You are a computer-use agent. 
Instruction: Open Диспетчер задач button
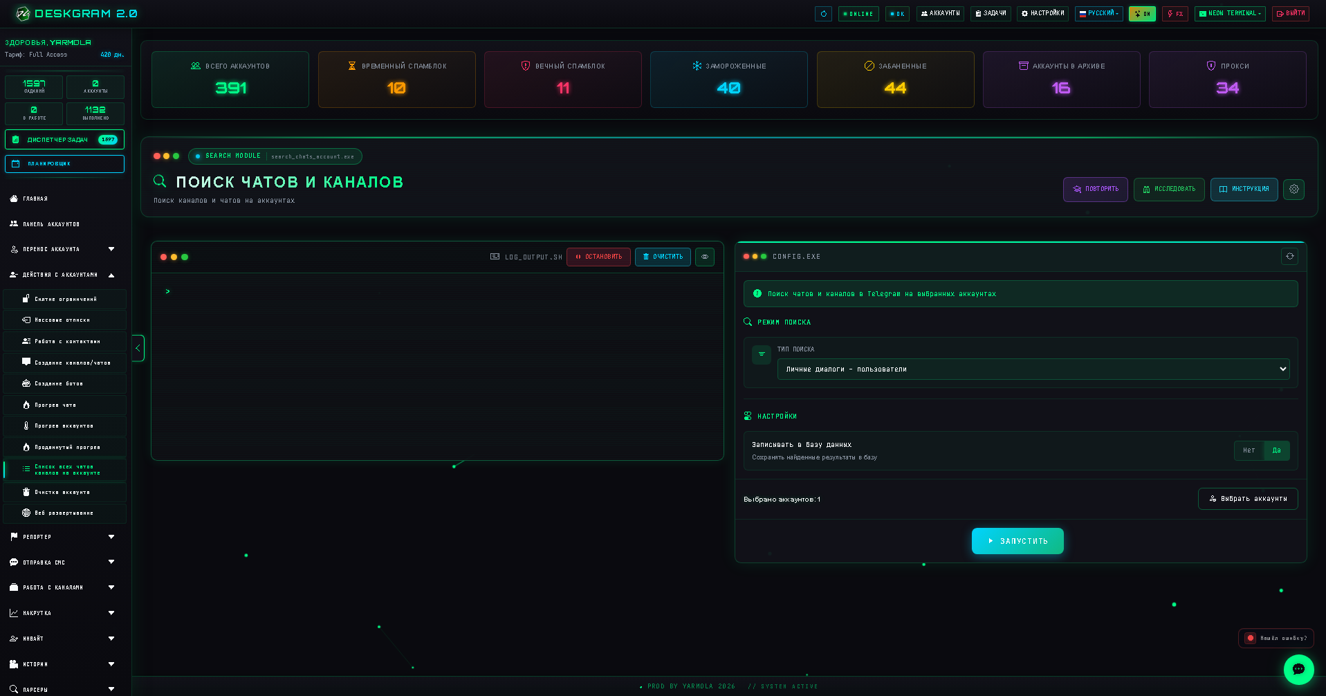pyautogui.click(x=64, y=140)
